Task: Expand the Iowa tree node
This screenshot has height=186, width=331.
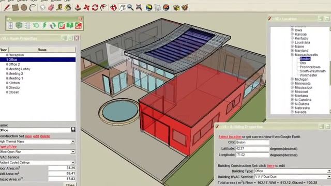Action: [x=292, y=30]
